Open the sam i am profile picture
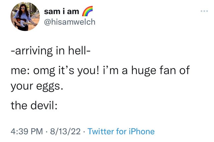Screen dimensions: 214x142 pyautogui.click(x=23, y=17)
